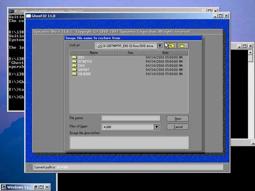Image resolution: width=255 pixels, height=191 pixels.
Task: Click the Current path status bar
Action: [x=128, y=167]
